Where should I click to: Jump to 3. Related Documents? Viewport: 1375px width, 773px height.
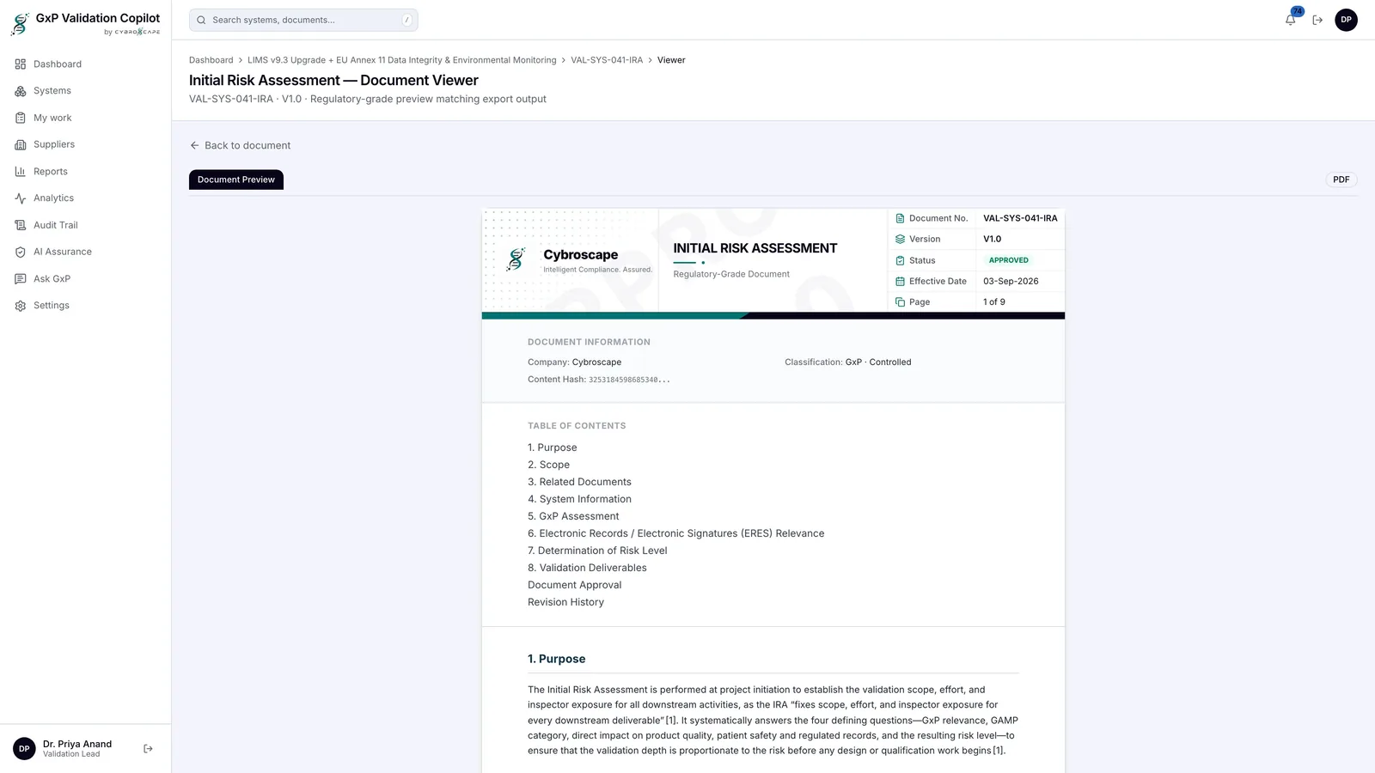click(x=579, y=482)
